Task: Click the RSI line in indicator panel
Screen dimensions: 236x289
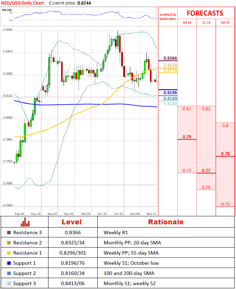Action: 86,15
